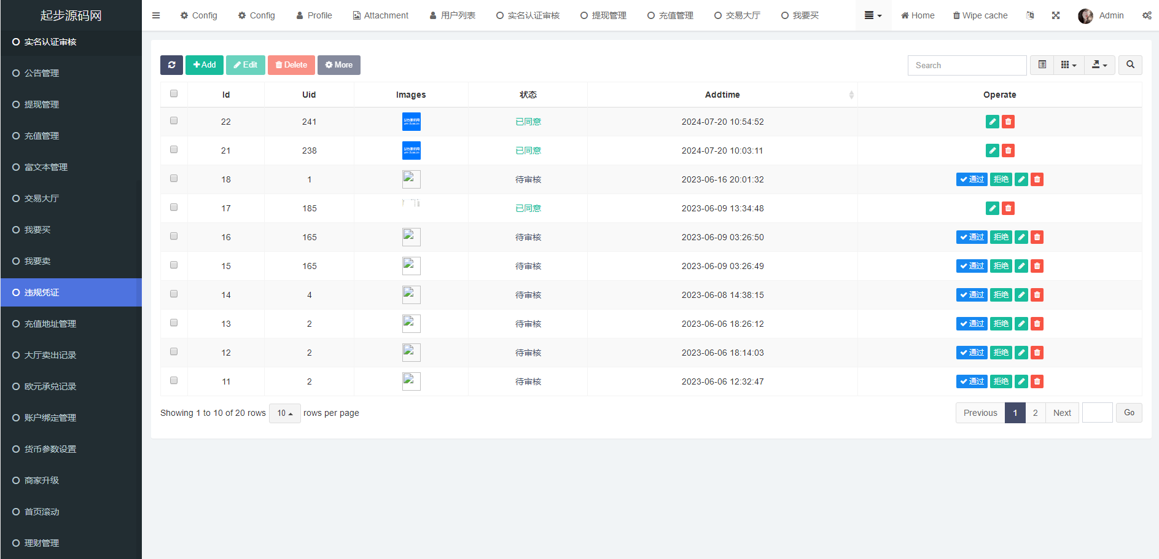Open the settings gears icon top right
Viewport: 1159px width, 559px height.
click(1147, 15)
